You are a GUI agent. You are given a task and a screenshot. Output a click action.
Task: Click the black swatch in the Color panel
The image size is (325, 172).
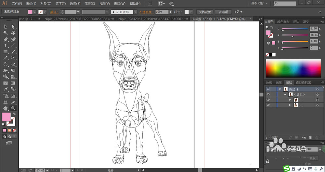(270, 55)
